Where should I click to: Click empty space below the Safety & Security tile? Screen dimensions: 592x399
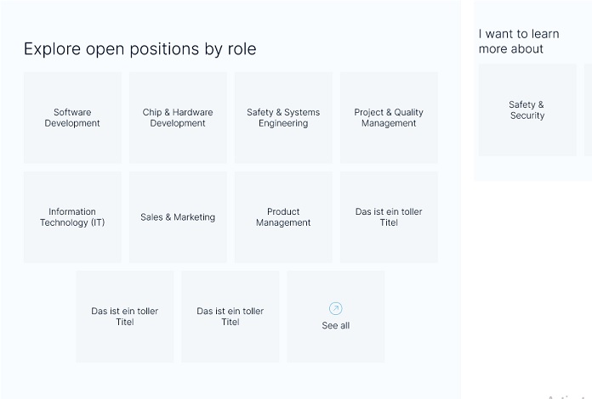[x=527, y=168]
